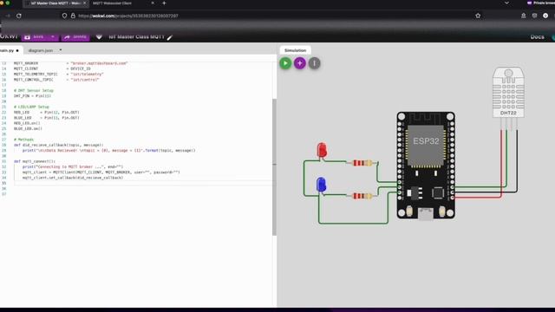555x312 pixels.
Task: Click the BLUE_LED Pin assignment line
Action: pos(46,118)
